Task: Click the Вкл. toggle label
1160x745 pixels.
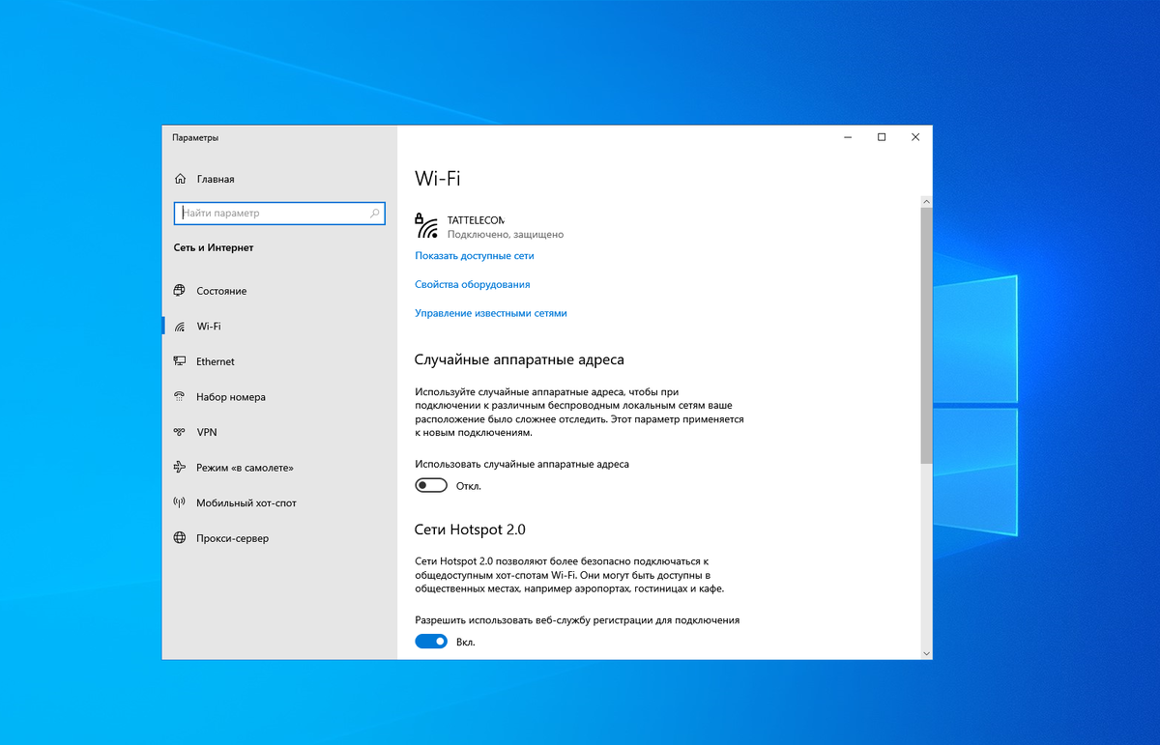Action: (x=466, y=642)
